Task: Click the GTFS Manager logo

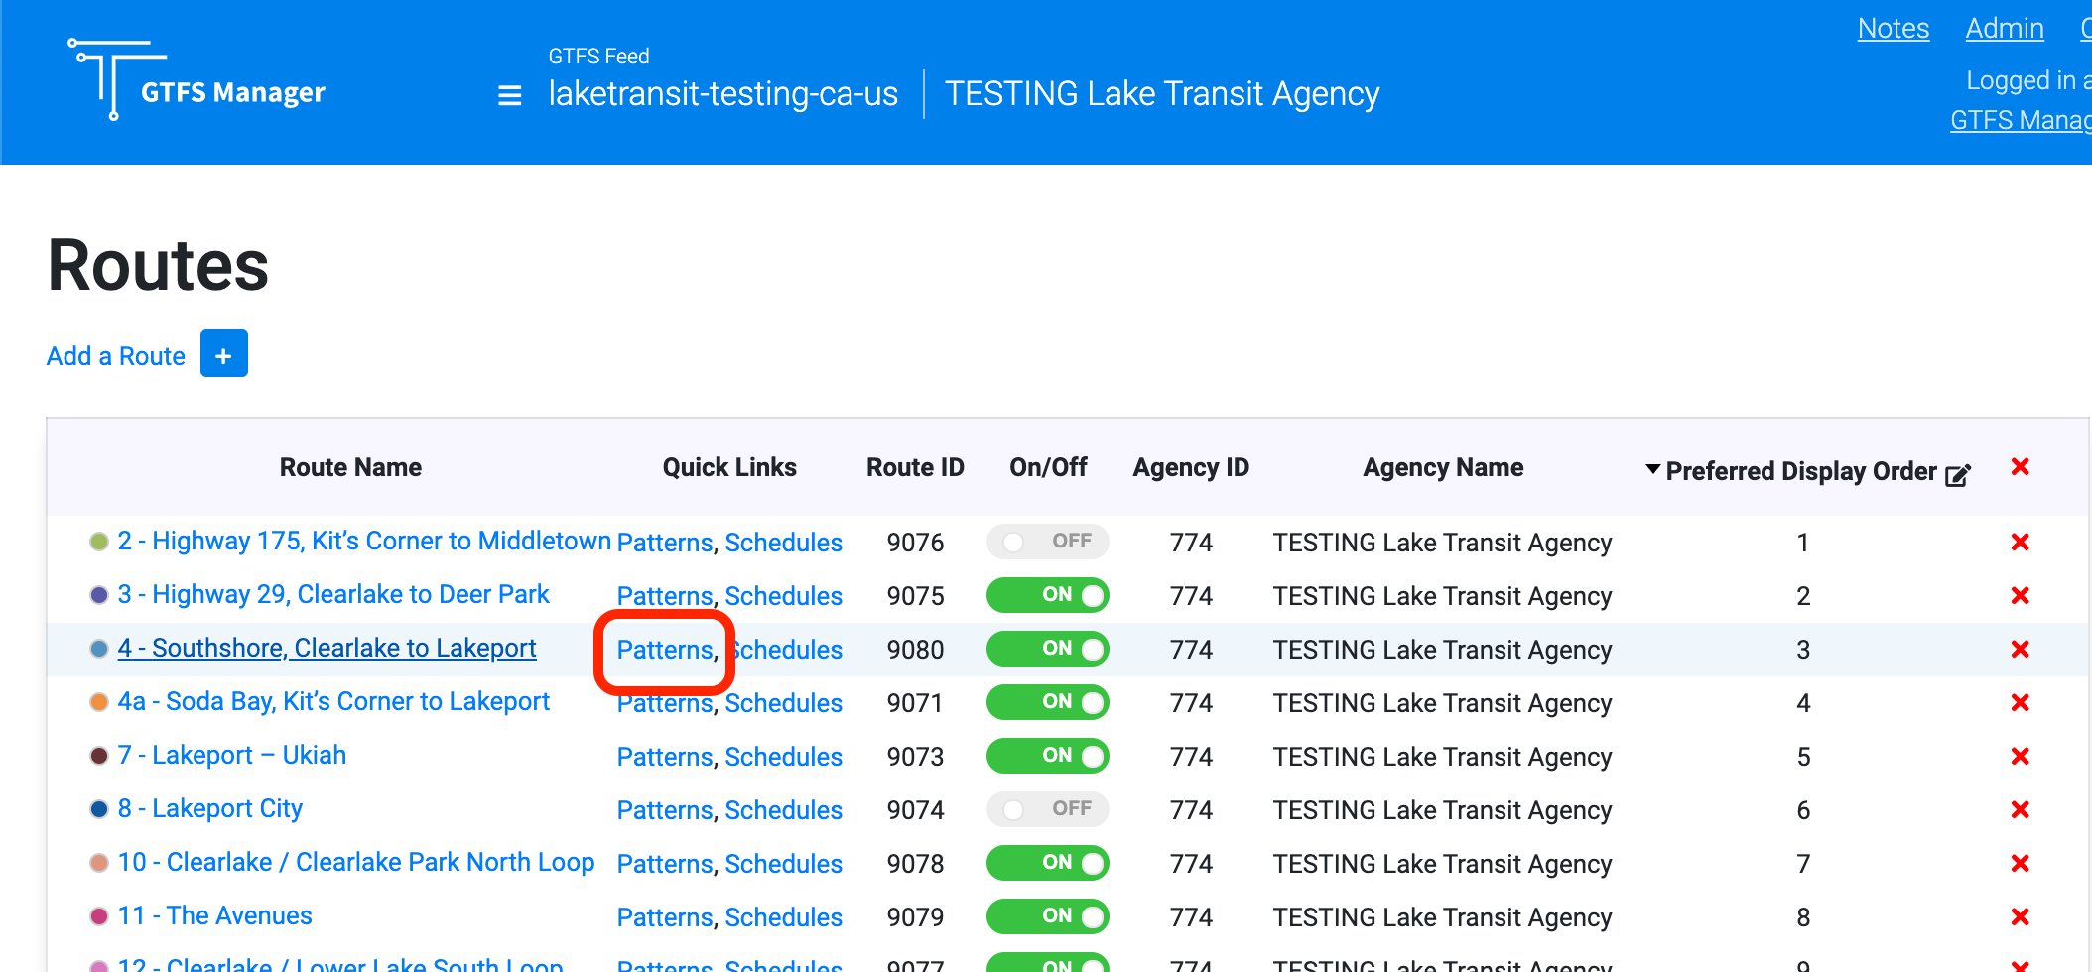Action: (196, 79)
